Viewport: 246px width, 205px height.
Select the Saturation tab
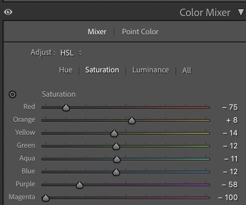click(x=102, y=70)
